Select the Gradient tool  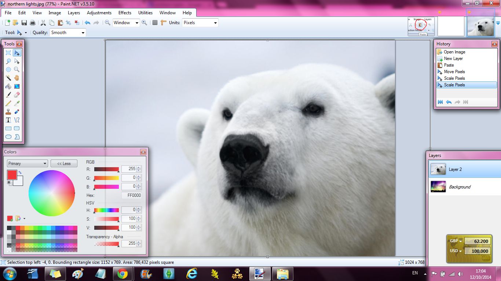[x=17, y=86]
